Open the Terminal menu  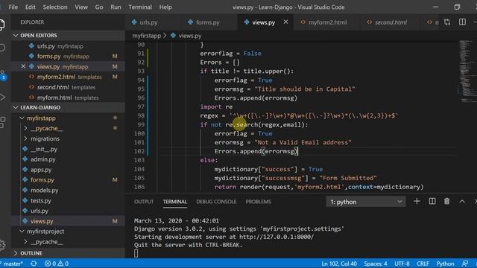tap(140, 7)
